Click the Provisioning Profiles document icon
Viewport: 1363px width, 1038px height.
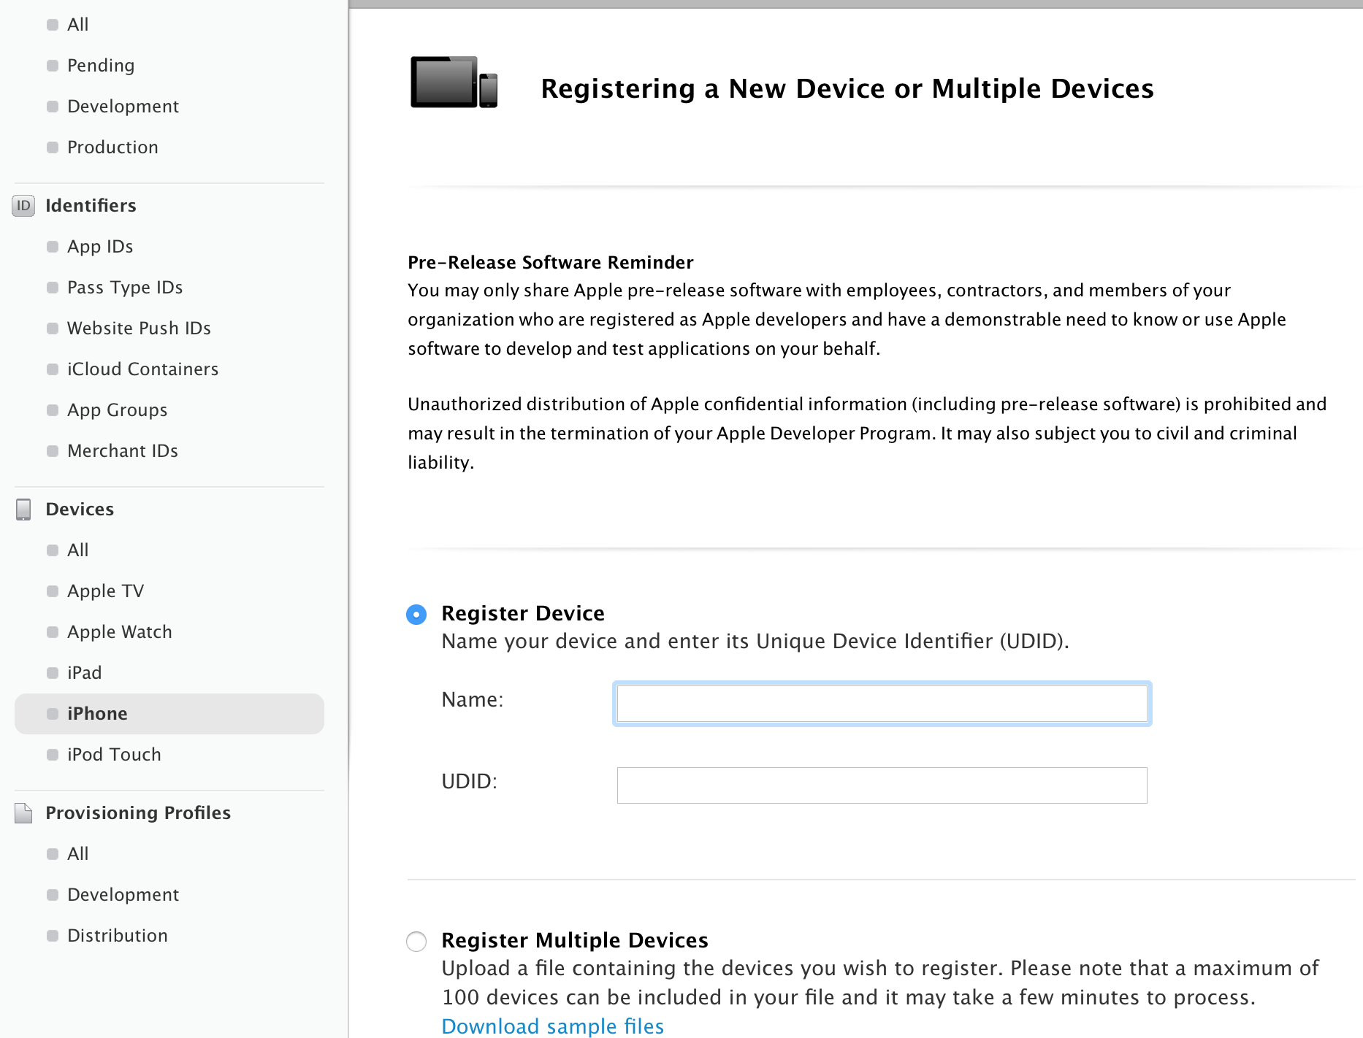(x=23, y=813)
